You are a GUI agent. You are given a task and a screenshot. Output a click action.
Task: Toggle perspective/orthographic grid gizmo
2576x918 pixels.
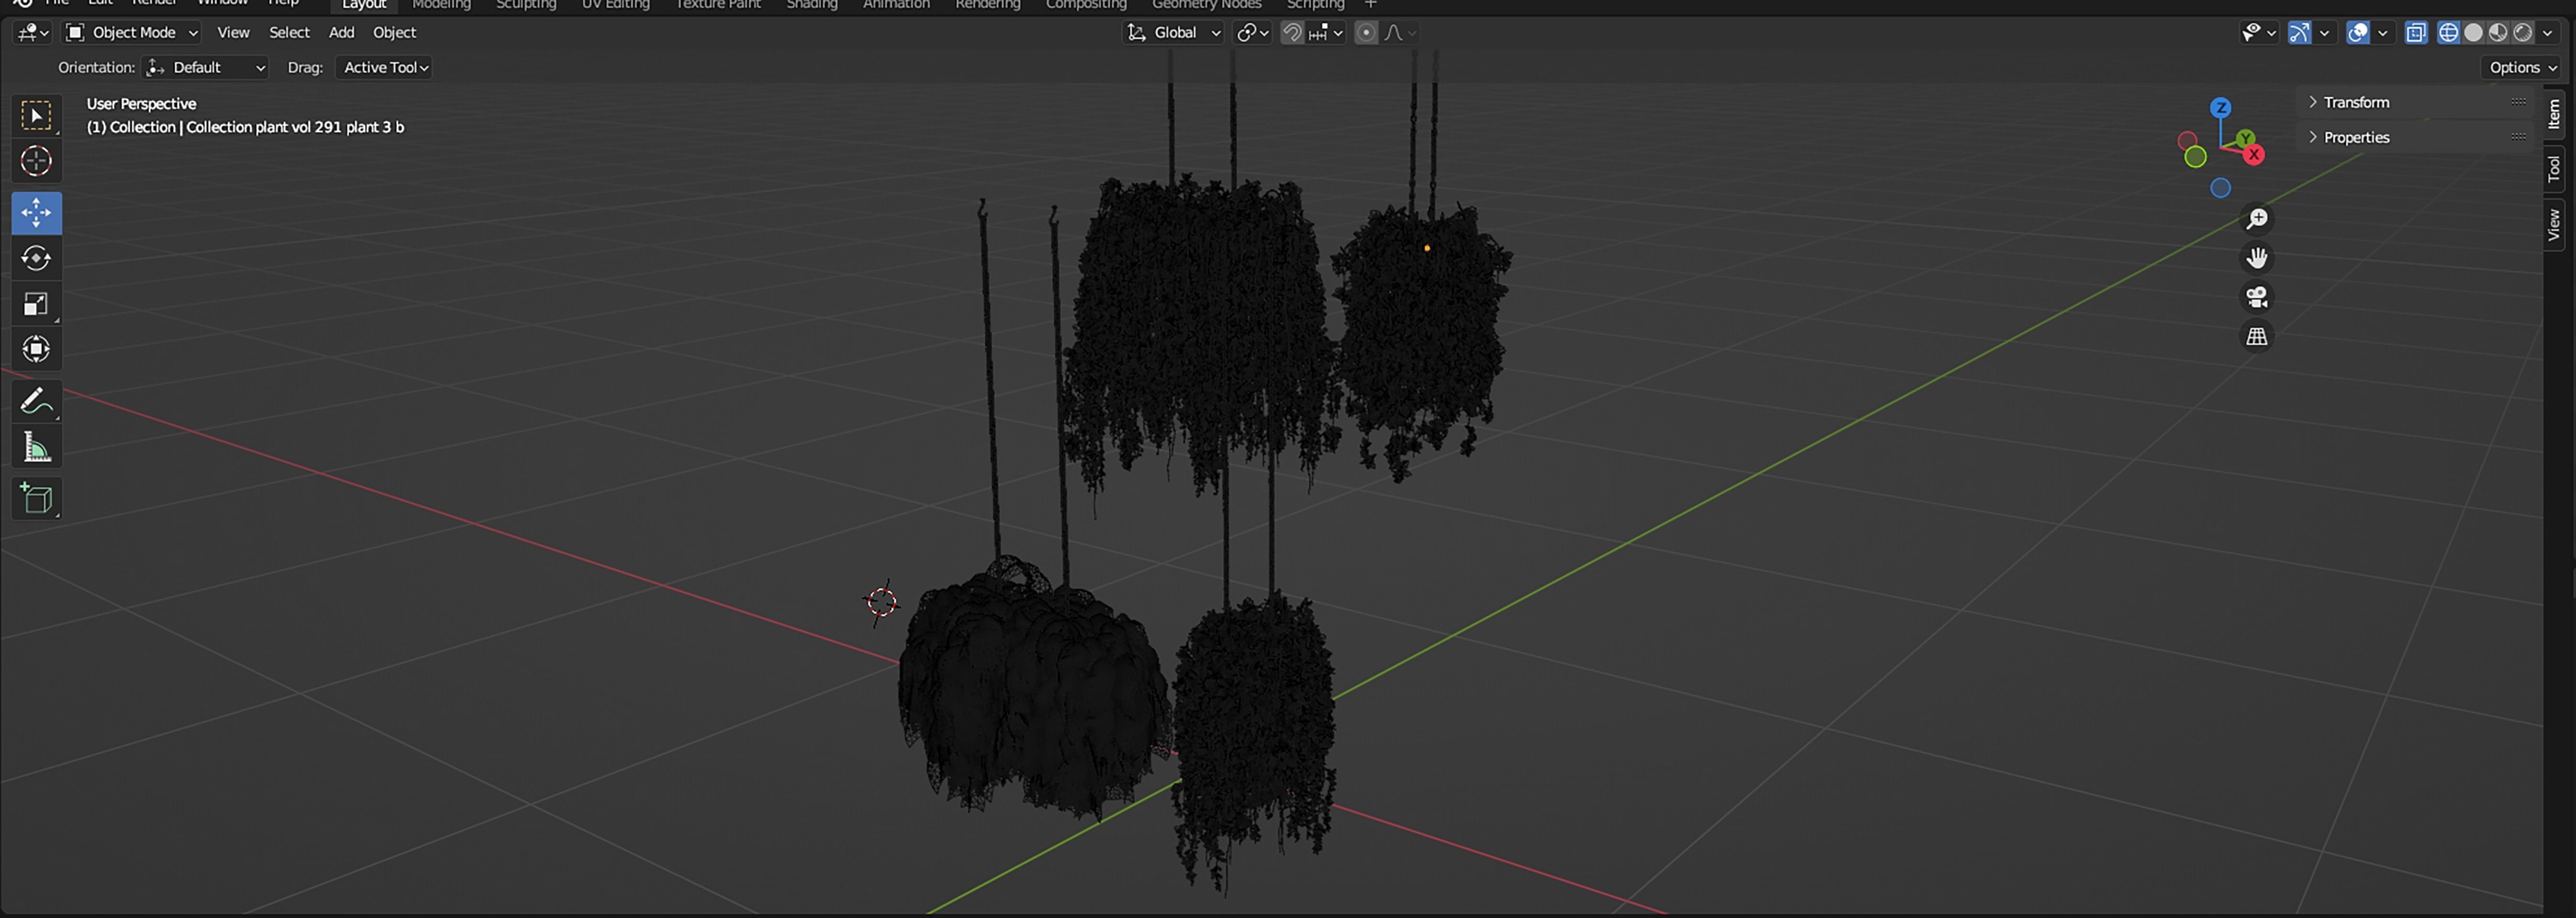point(2256,336)
